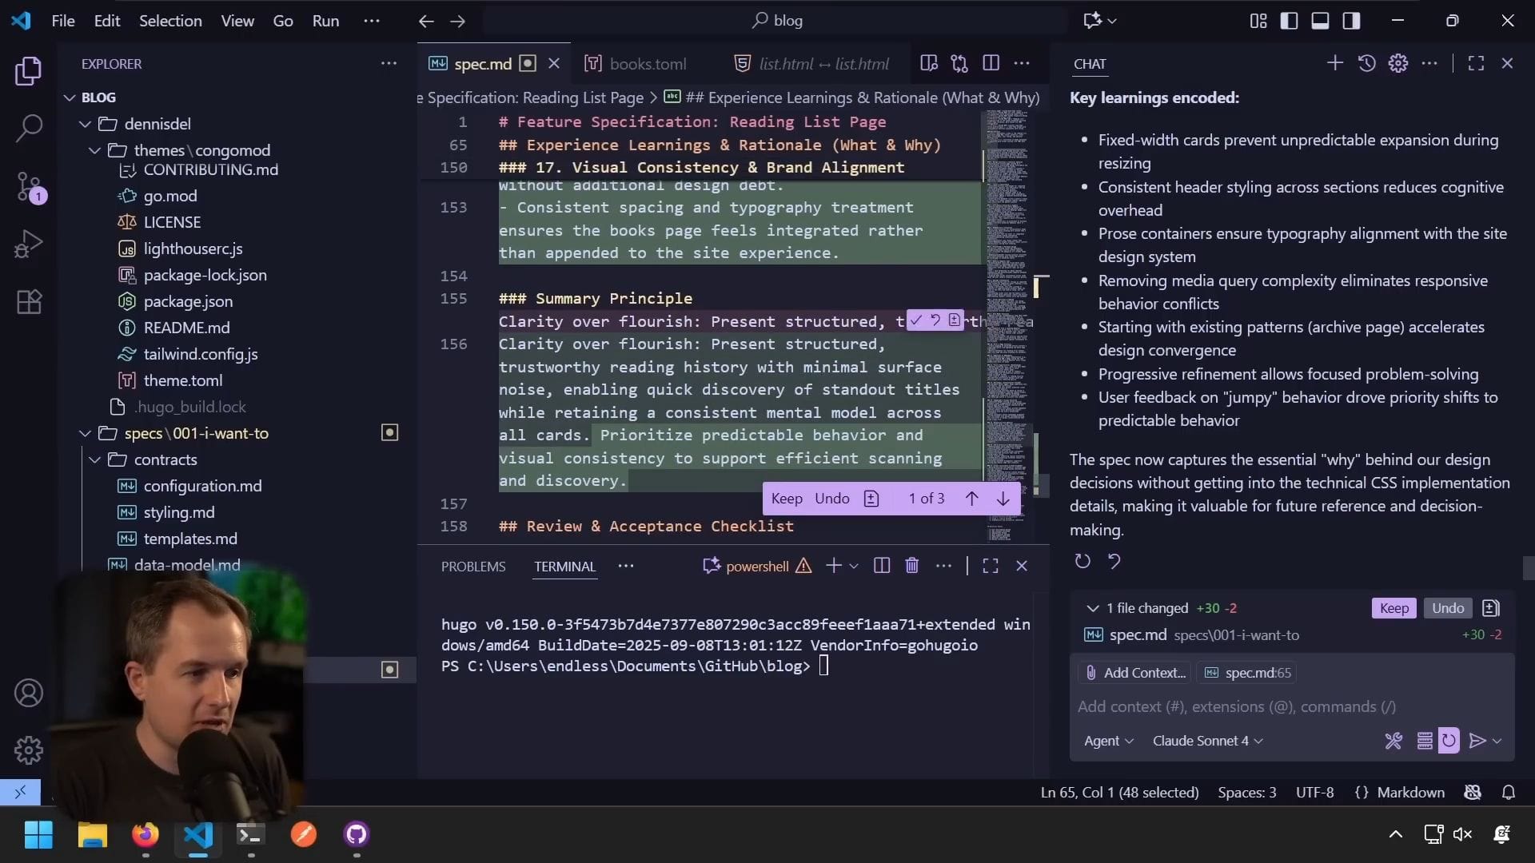
Task: Go to next change arrow down
Action: (1003, 499)
